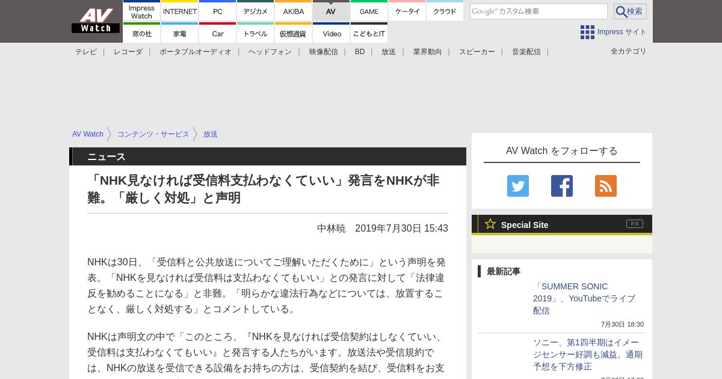Image resolution: width=722 pixels, height=379 pixels.
Task: Open the こどもとIT tab
Action: click(x=369, y=33)
